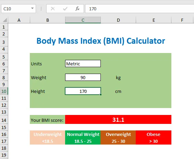Click the red Obese category cell
194x159 pixels.
click(x=154, y=134)
